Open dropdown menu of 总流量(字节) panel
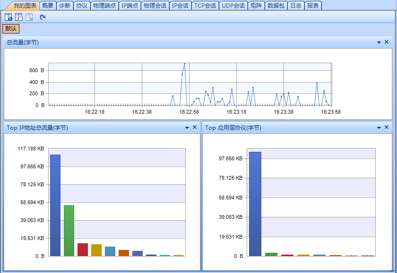397x273 pixels. pos(379,42)
